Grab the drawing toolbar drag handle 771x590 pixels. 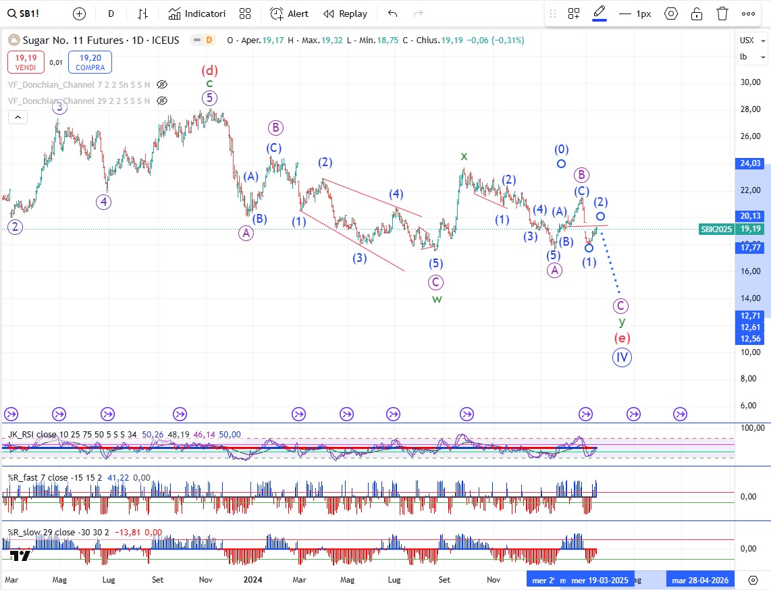click(553, 14)
